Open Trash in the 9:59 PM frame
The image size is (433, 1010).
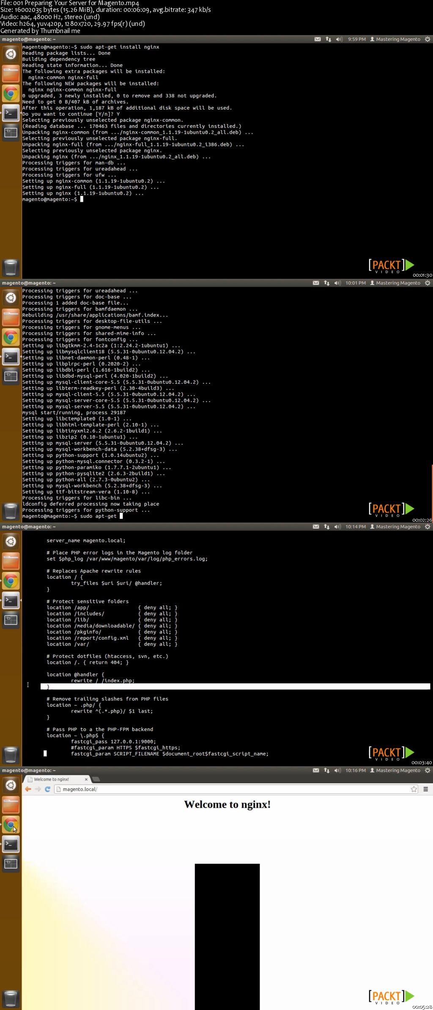coord(11,267)
